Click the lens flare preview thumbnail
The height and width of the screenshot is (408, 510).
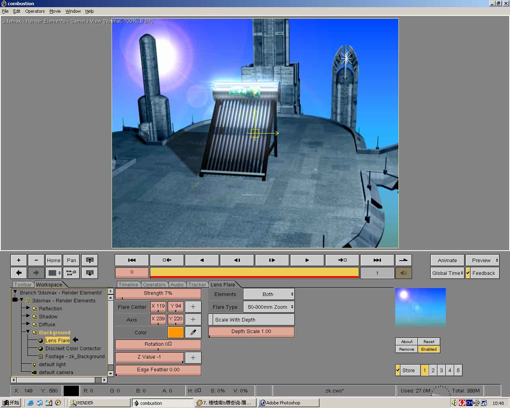(420, 307)
